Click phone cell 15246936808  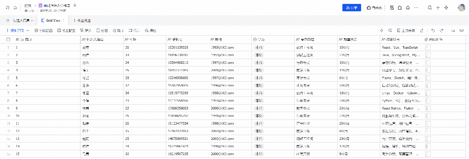click(187, 78)
